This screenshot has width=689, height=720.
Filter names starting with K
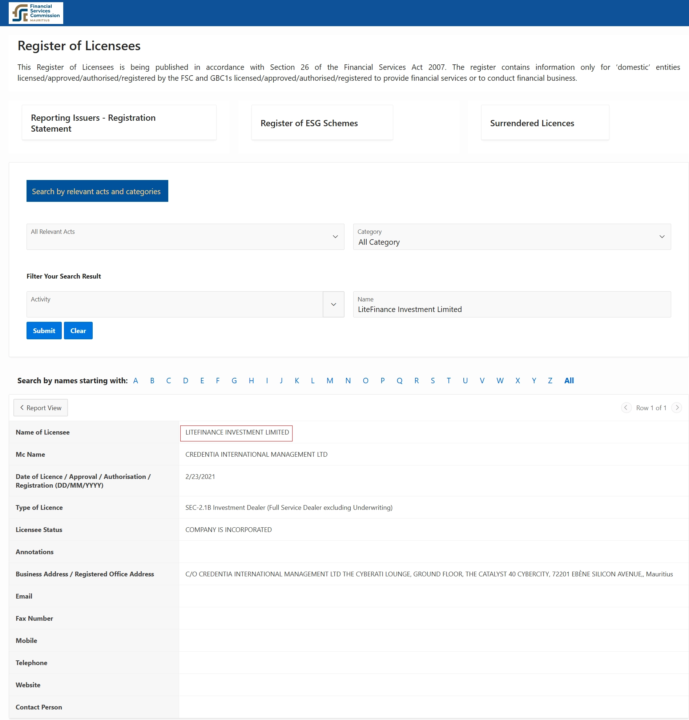tap(297, 381)
